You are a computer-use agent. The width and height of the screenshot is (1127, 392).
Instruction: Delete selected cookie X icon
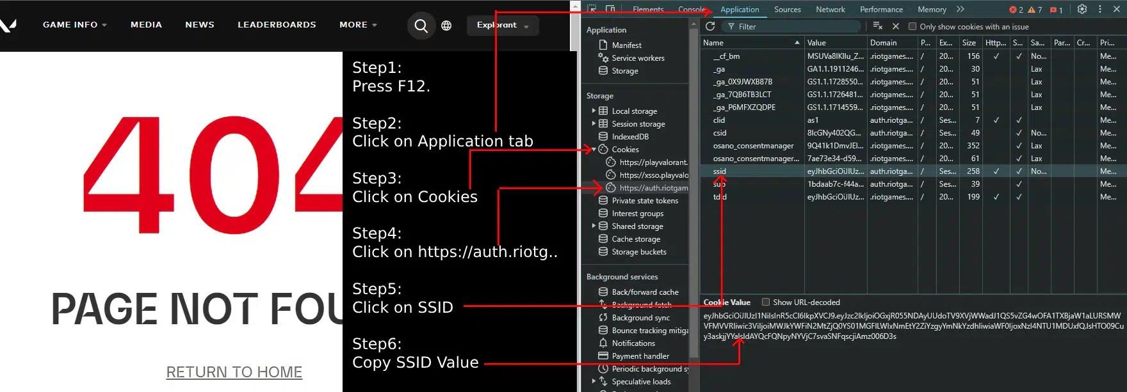(896, 26)
